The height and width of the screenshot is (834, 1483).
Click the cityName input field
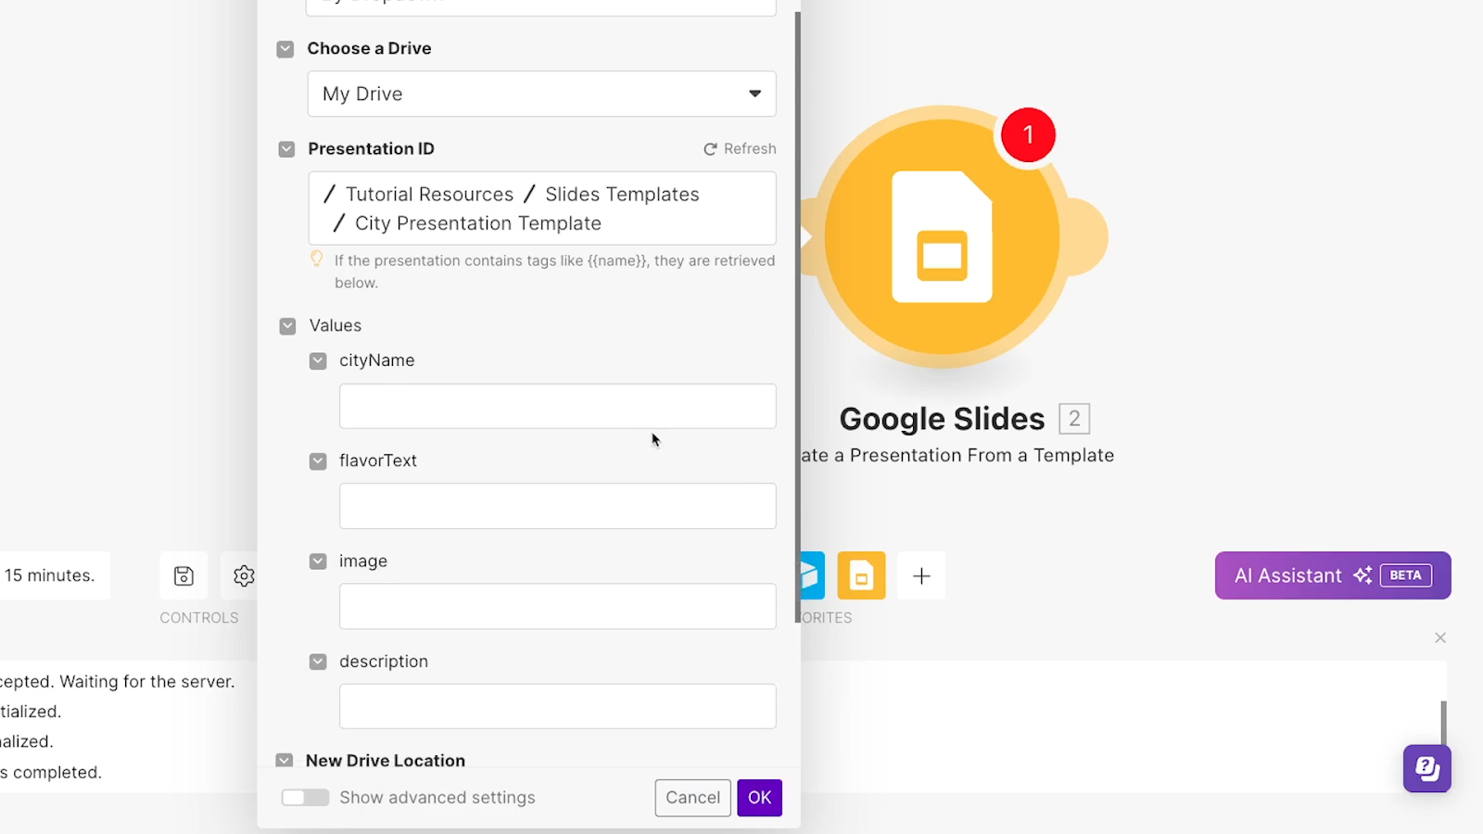click(x=557, y=406)
